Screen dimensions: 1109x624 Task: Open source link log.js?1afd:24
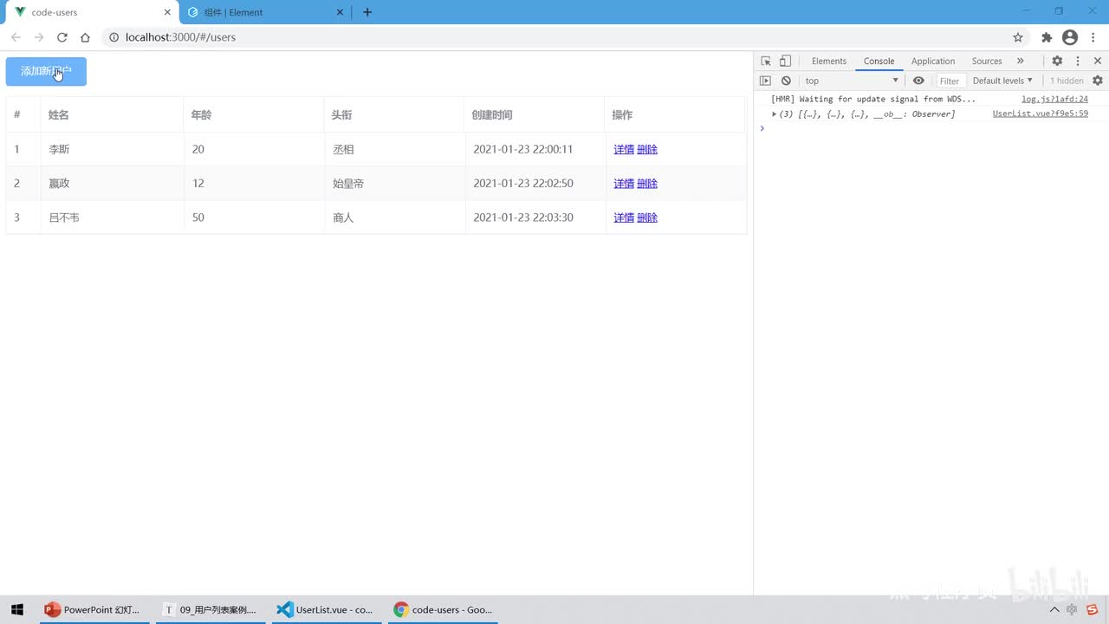1054,99
